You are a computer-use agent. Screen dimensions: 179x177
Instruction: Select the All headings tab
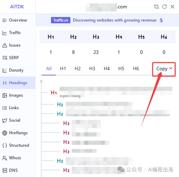49,69
